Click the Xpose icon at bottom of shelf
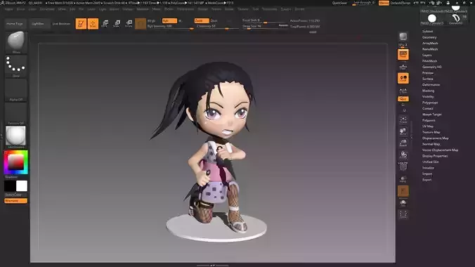This screenshot has height=267, width=475. 403,214
